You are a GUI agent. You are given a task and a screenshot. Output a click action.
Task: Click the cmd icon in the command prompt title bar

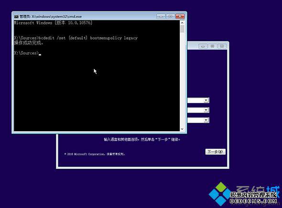coord(16,17)
